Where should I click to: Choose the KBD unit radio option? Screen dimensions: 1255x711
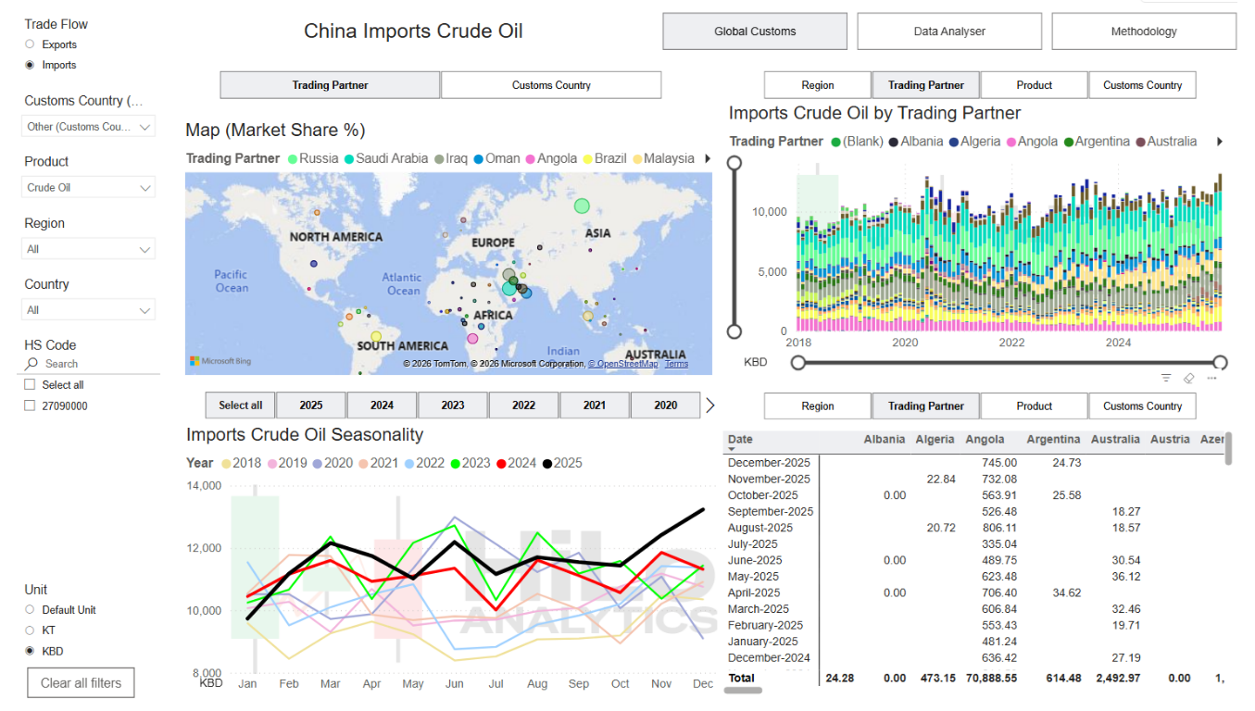click(30, 651)
